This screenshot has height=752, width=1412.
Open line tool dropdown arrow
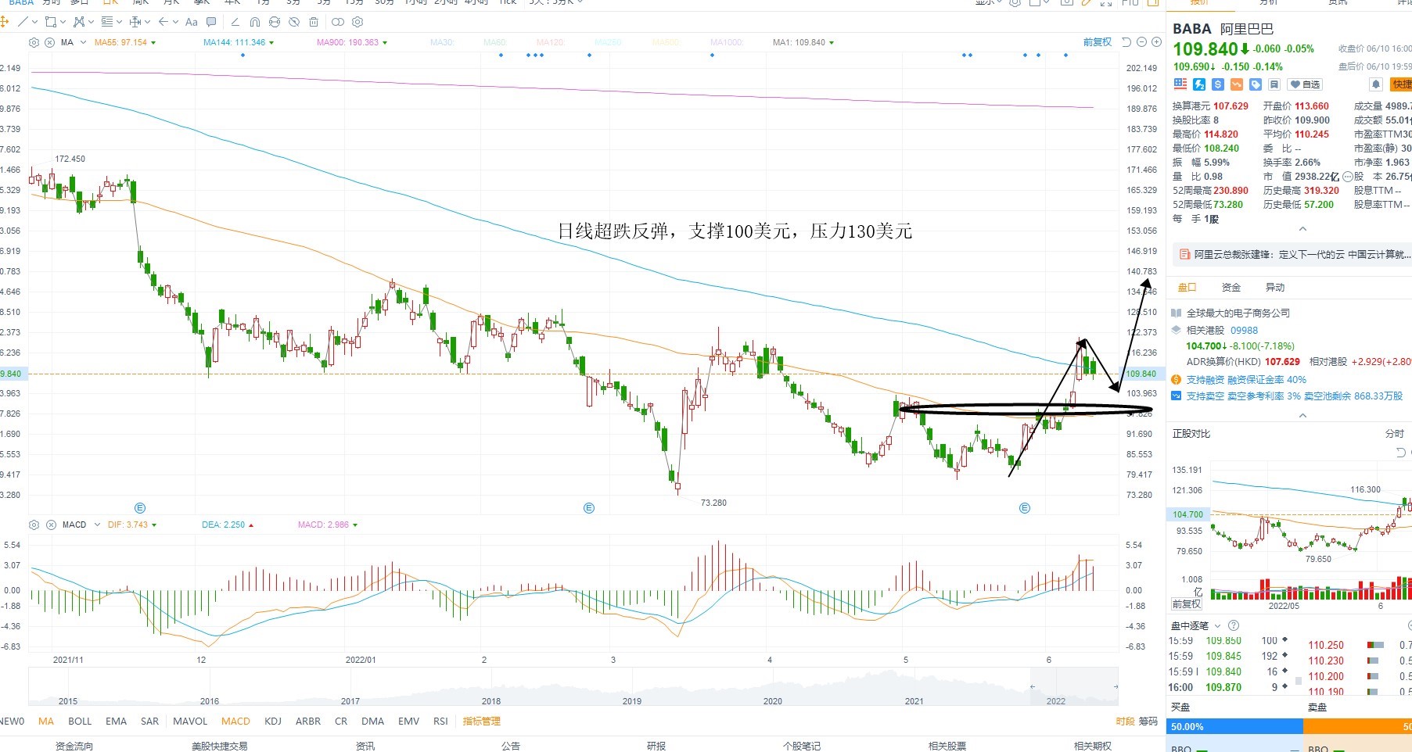pyautogui.click(x=34, y=22)
